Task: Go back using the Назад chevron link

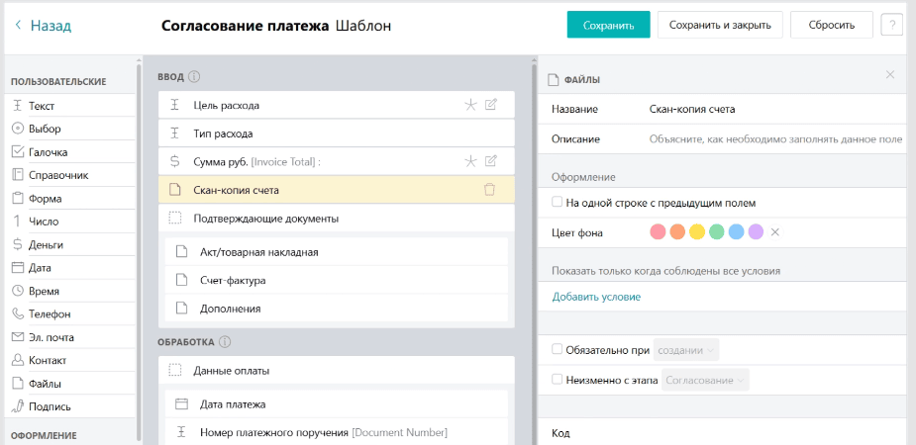Action: tap(44, 26)
